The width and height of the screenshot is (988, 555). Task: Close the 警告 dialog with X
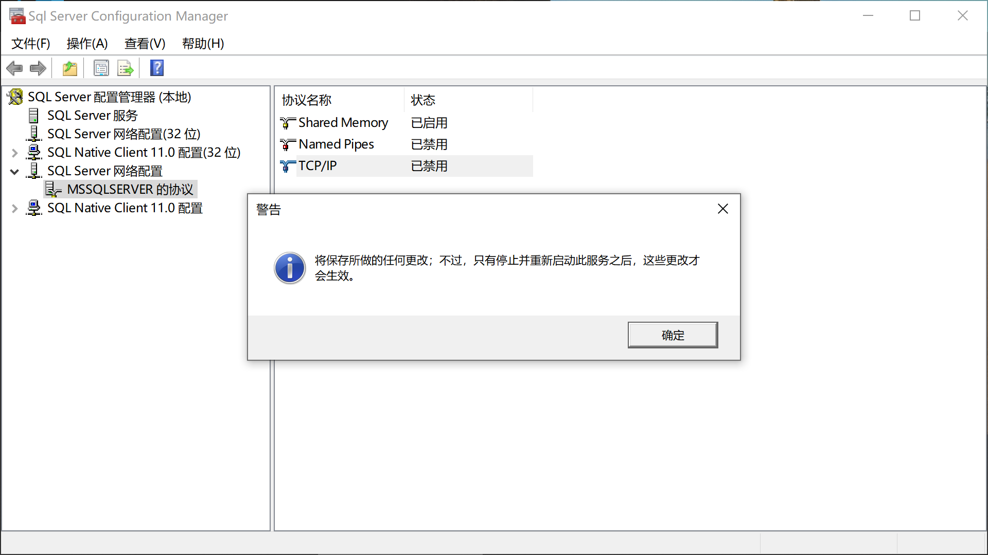point(722,209)
